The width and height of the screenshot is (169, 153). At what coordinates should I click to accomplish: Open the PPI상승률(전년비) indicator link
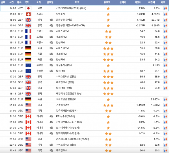[x=66, y=117]
